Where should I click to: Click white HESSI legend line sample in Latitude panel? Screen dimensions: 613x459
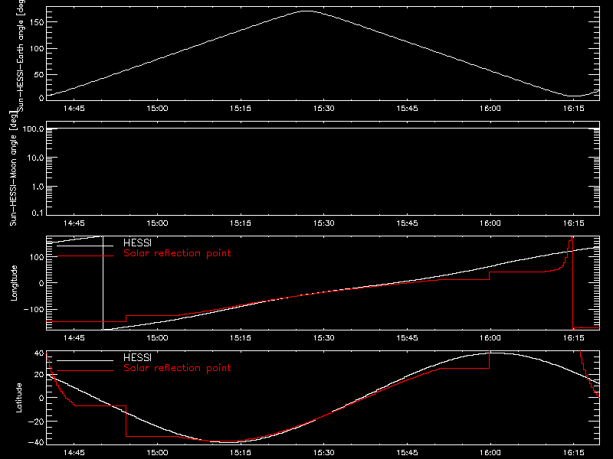coord(85,360)
